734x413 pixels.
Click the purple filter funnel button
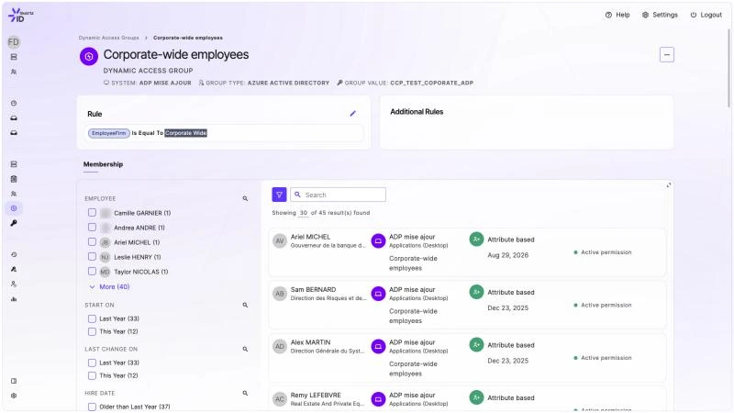click(x=279, y=195)
